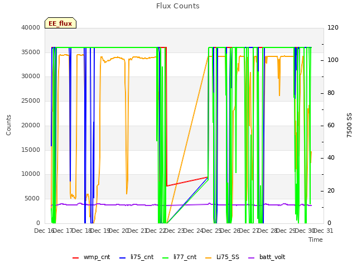
Task: Click the 20000 left axis label
Action: [x=31, y=125]
